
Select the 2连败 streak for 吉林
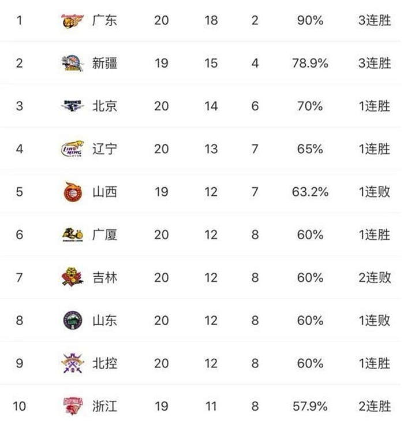(x=374, y=277)
